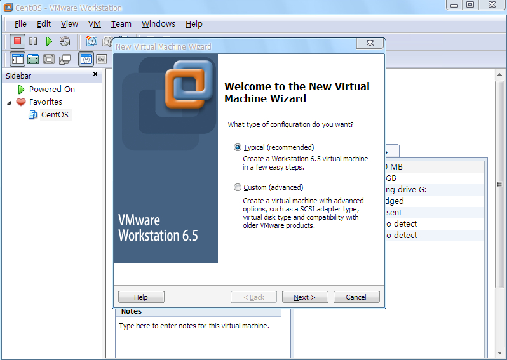The height and width of the screenshot is (360, 507).
Task: Click the Cancel button in wizard
Action: (356, 297)
